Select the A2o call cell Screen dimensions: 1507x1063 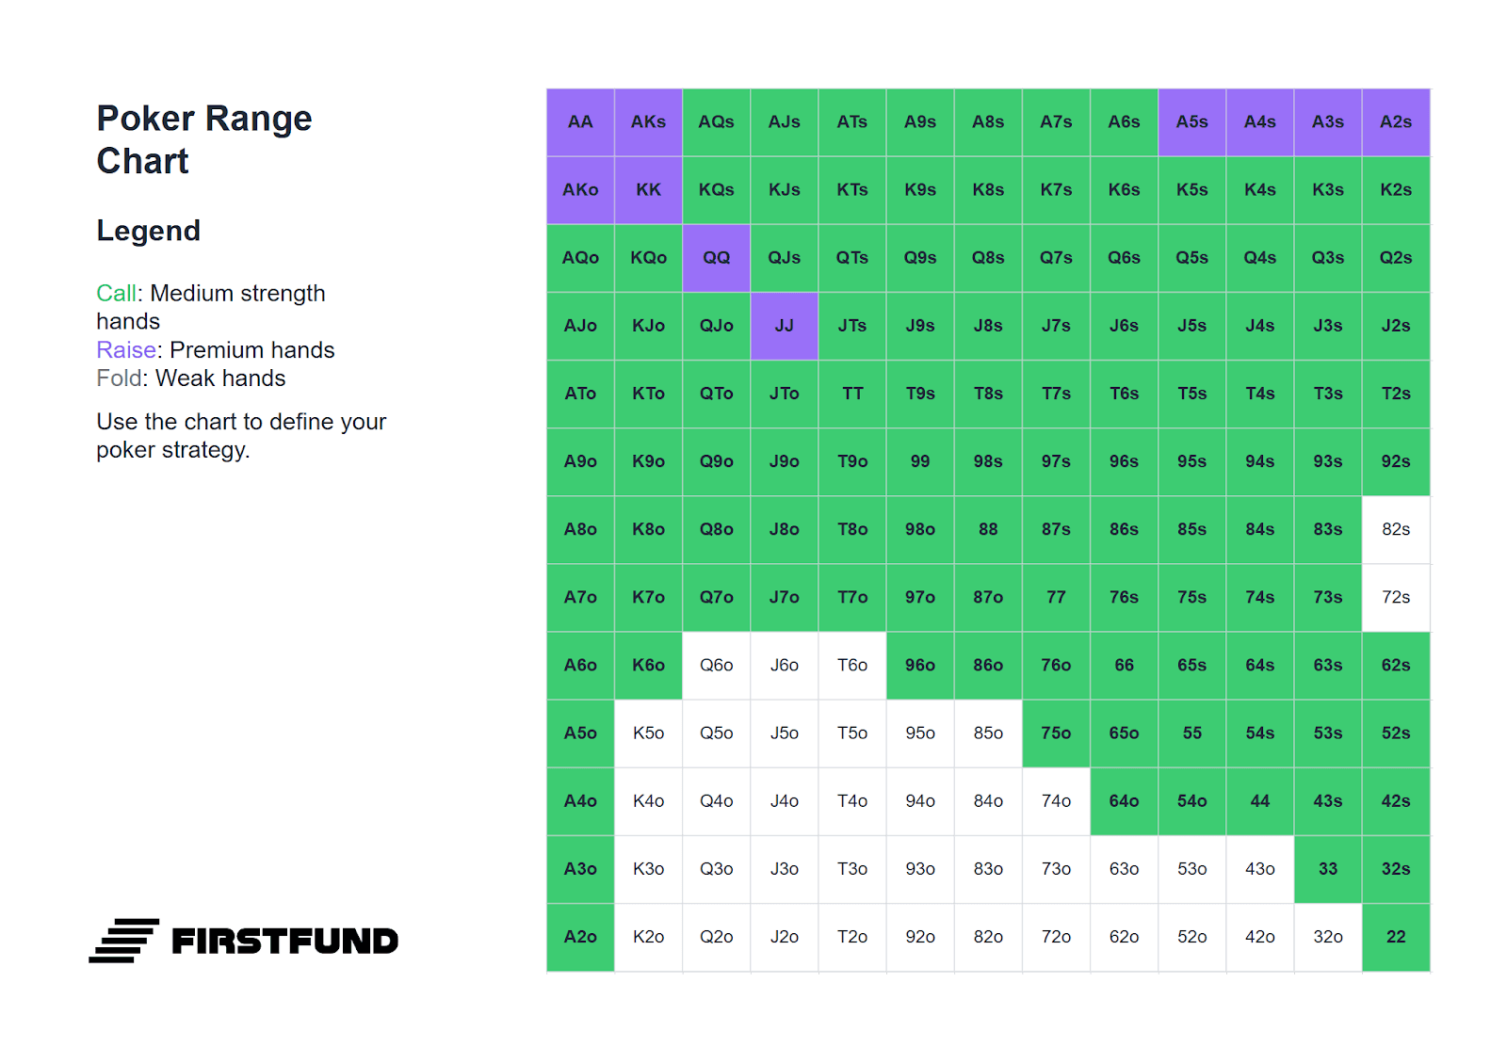tap(580, 938)
